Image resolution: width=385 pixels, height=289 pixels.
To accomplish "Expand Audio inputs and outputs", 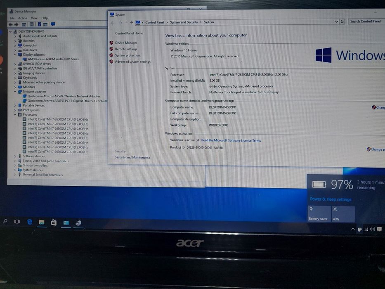I will pos(15,36).
